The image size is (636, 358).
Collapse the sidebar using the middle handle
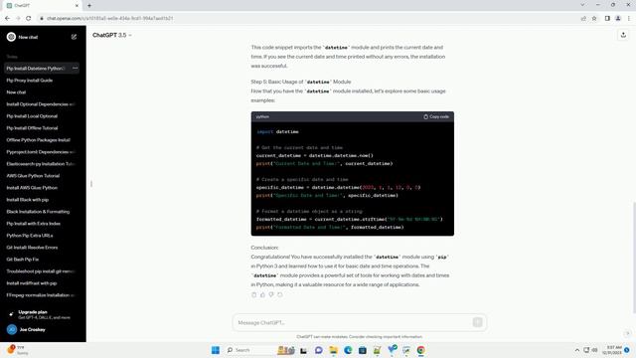[x=91, y=184]
